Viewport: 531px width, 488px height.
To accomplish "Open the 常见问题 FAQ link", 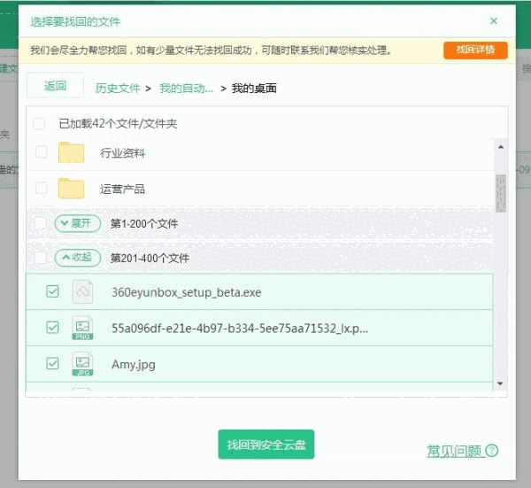I will click(x=454, y=451).
